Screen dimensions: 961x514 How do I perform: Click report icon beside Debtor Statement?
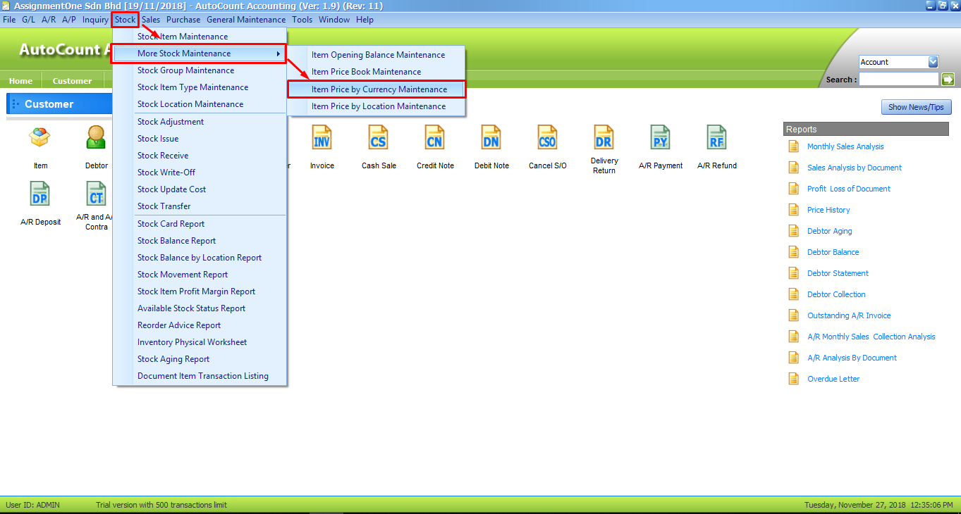click(x=793, y=273)
